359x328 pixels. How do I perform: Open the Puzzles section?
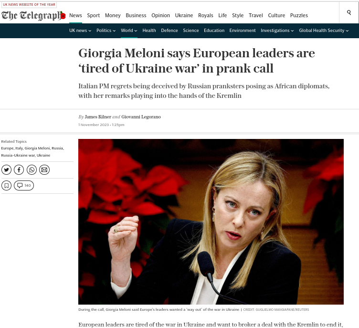point(299,15)
